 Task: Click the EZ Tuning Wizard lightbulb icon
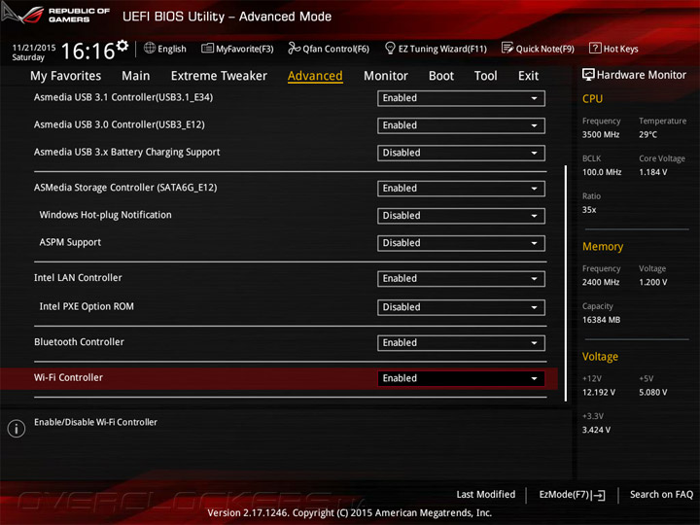390,48
